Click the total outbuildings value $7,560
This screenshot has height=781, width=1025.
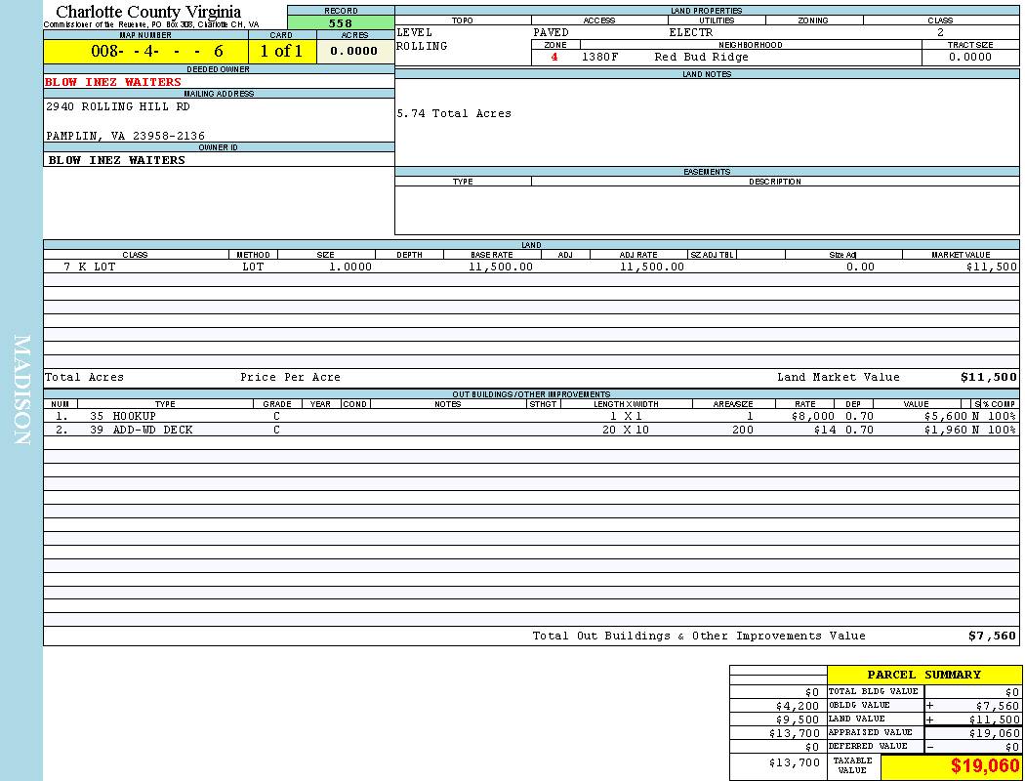tap(992, 636)
